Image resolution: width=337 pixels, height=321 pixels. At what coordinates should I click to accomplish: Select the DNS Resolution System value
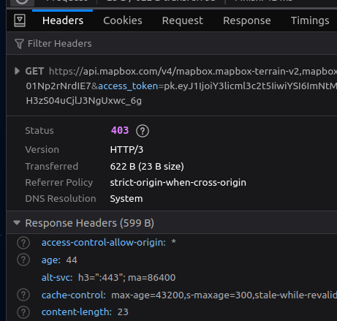(x=126, y=199)
